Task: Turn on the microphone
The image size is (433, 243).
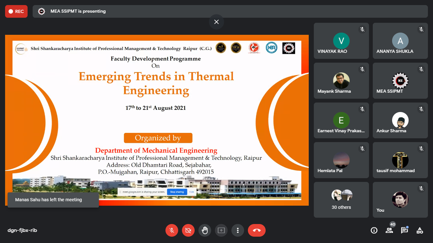Action: tap(172, 230)
